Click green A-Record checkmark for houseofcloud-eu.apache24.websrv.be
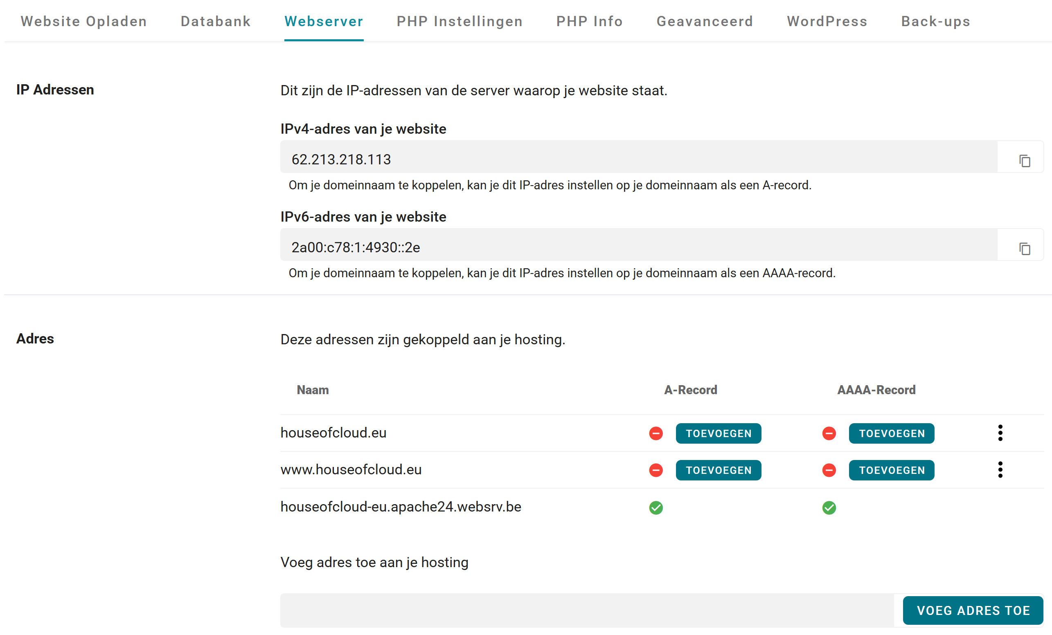This screenshot has width=1052, height=635. coord(656,507)
